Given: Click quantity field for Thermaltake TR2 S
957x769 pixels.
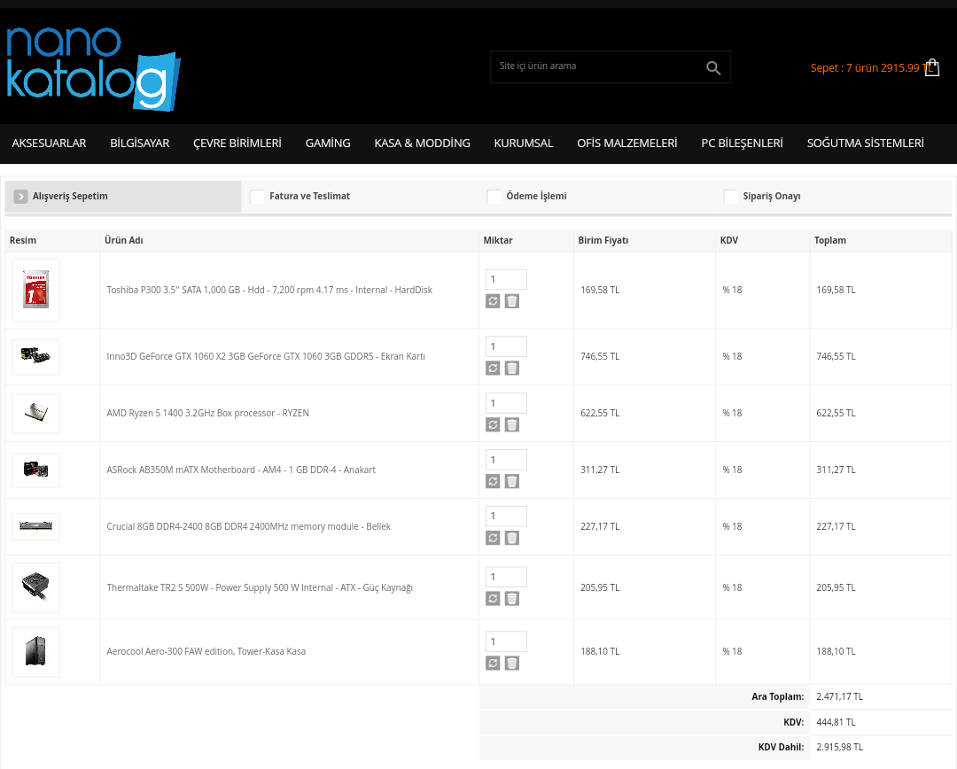Looking at the screenshot, I should [x=506, y=577].
